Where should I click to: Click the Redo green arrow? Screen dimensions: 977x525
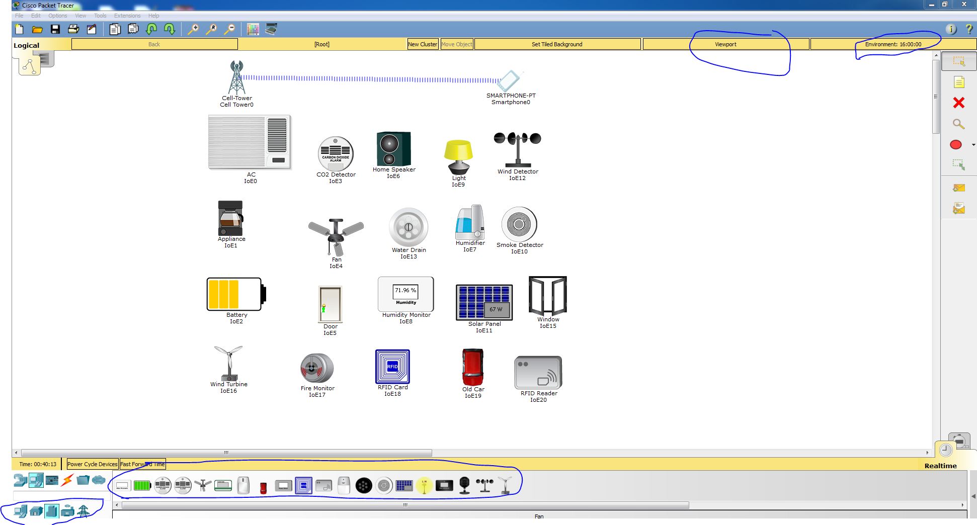point(170,29)
